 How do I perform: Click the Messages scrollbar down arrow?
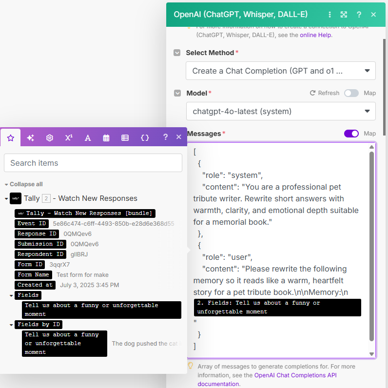(x=371, y=354)
